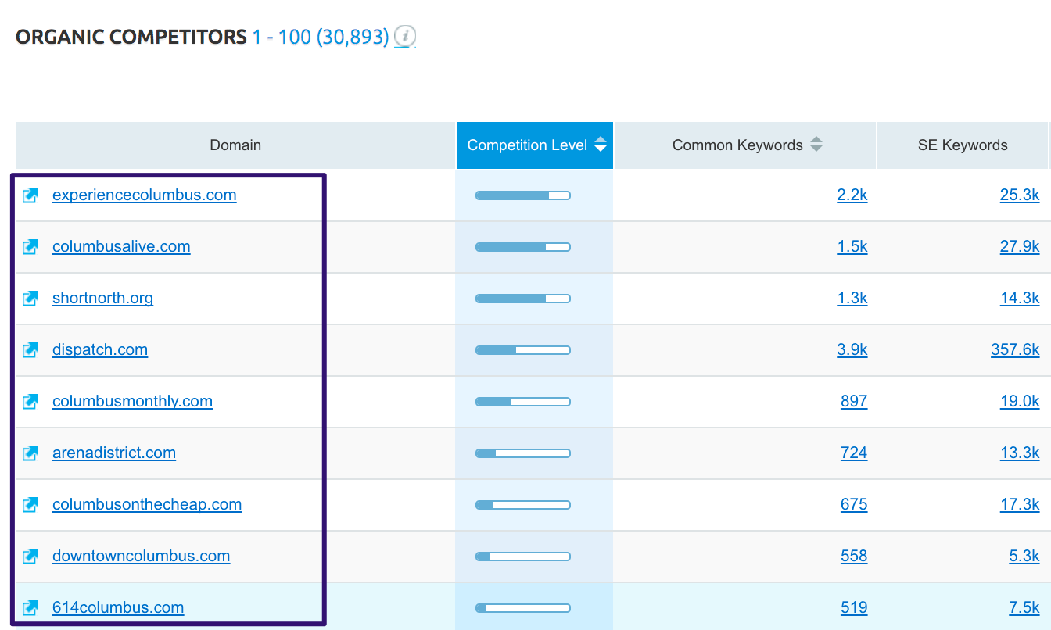Viewport: 1051px width, 630px height.
Task: Open external link icon for dispatch.com
Action: point(30,350)
